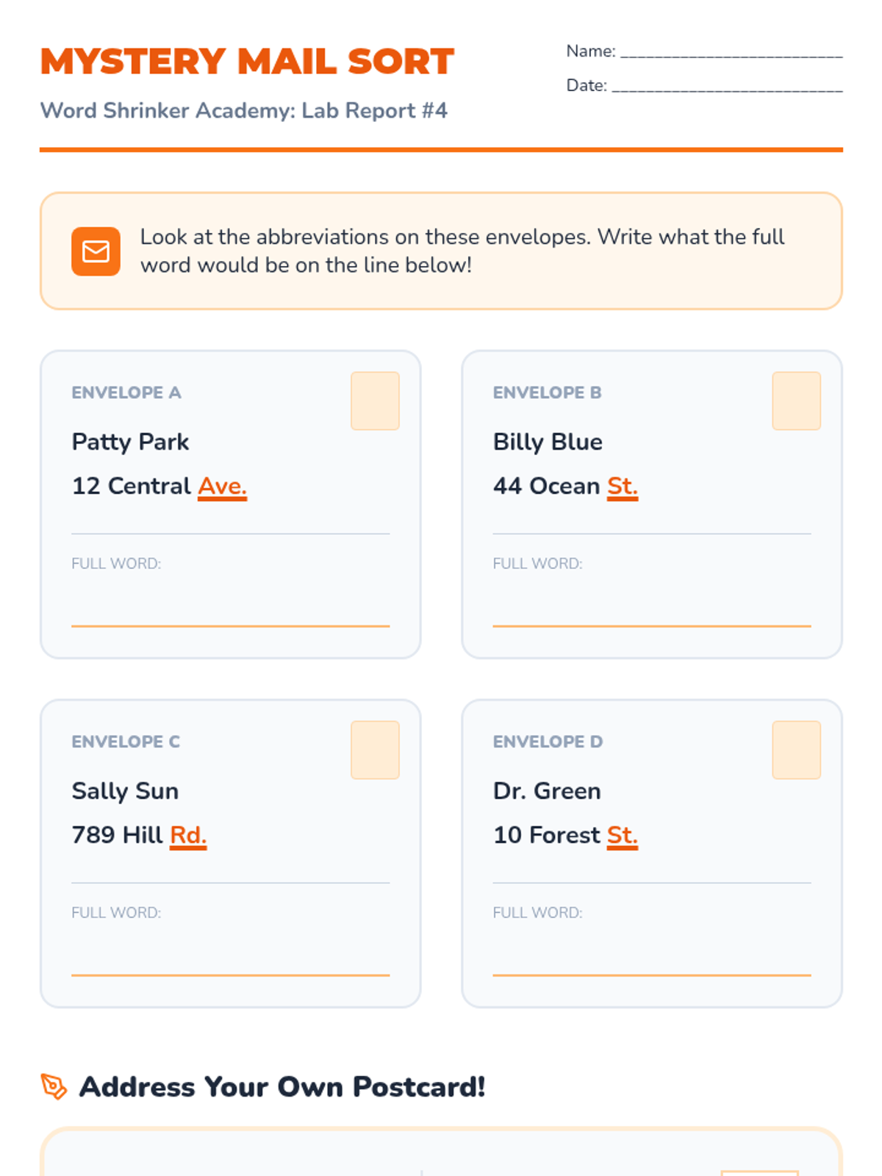Click the stamp box on Envelope A
The image size is (882, 1176).
click(375, 401)
